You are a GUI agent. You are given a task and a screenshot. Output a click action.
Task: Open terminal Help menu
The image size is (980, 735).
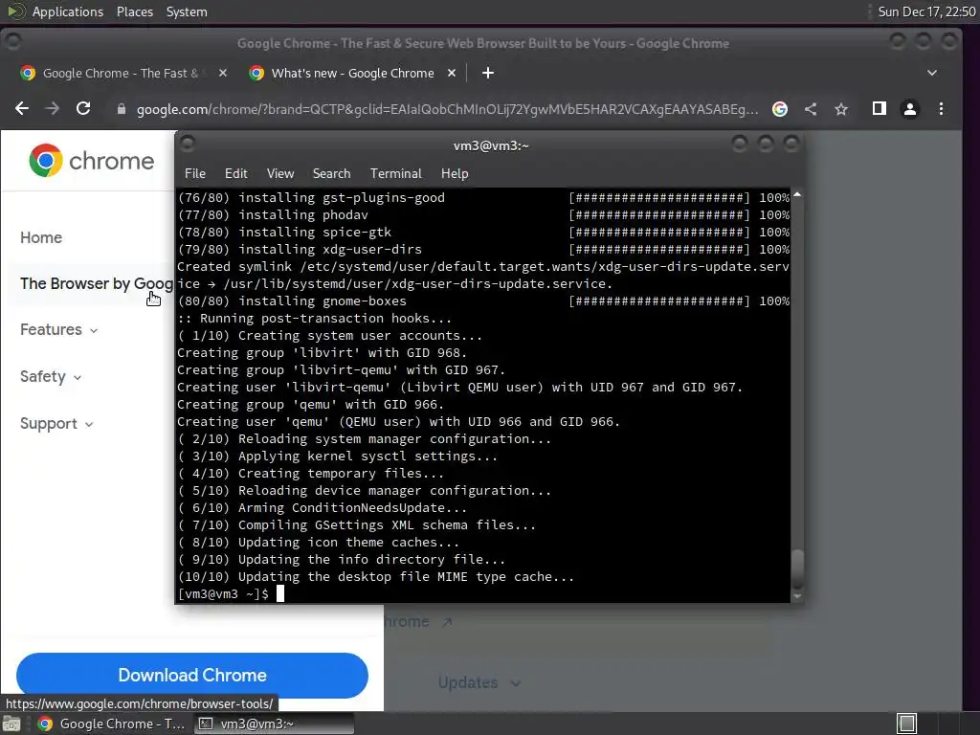[x=455, y=174]
